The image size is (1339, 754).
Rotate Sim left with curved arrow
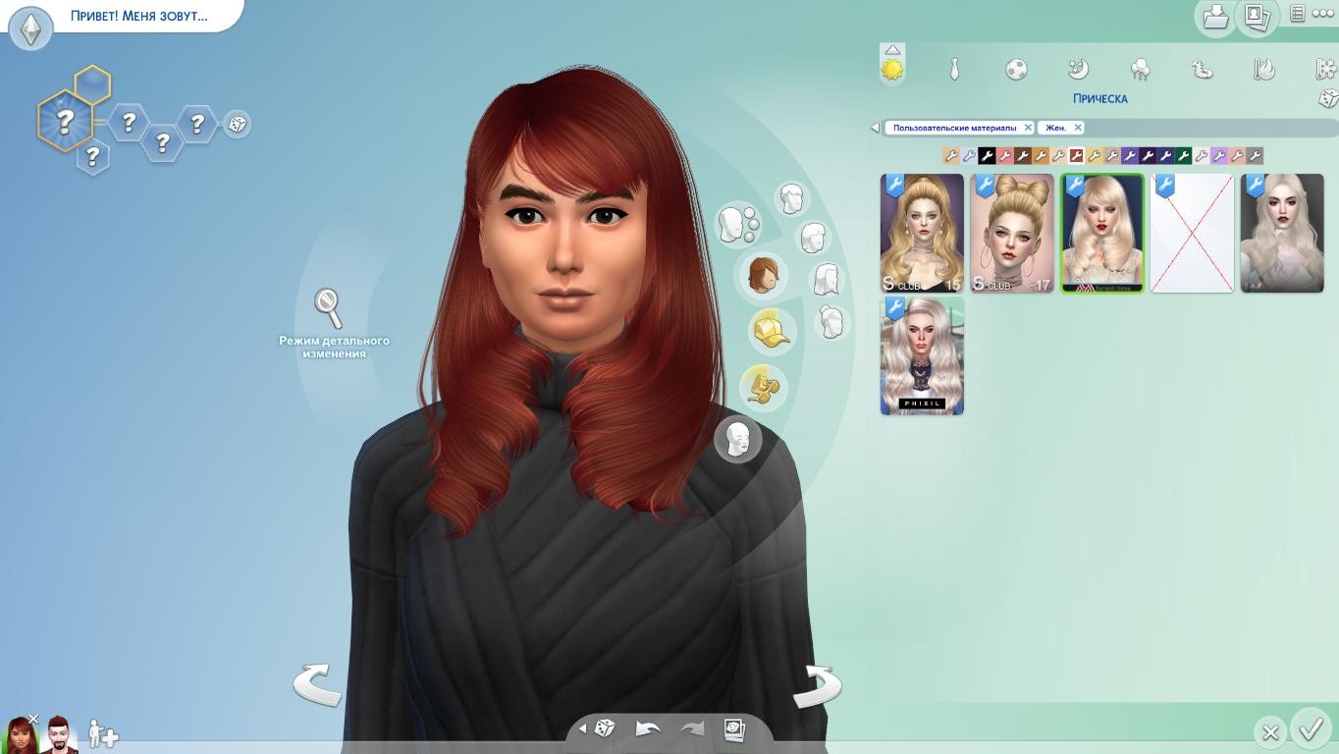(x=317, y=684)
